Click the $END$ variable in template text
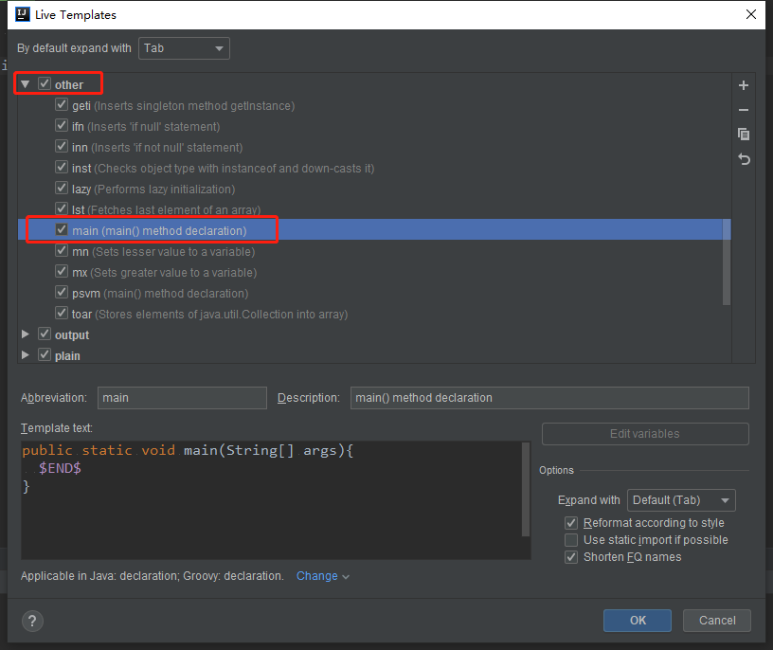Image resolution: width=773 pixels, height=650 pixels. pyautogui.click(x=60, y=468)
